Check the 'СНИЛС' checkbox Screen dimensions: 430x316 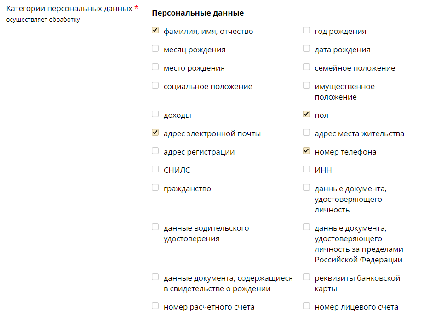(155, 170)
